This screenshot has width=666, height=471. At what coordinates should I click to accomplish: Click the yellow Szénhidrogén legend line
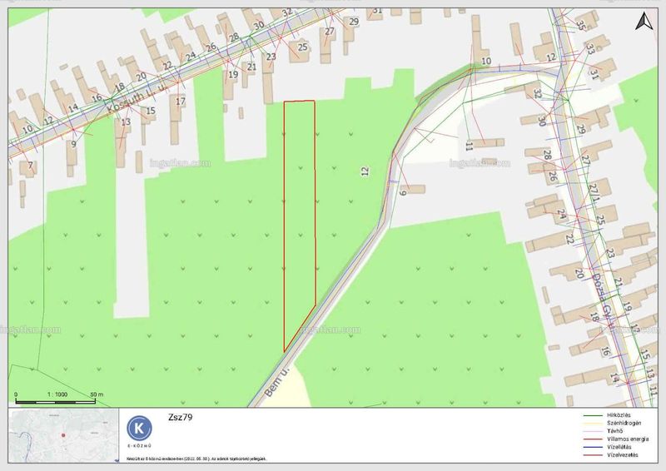coord(593,423)
